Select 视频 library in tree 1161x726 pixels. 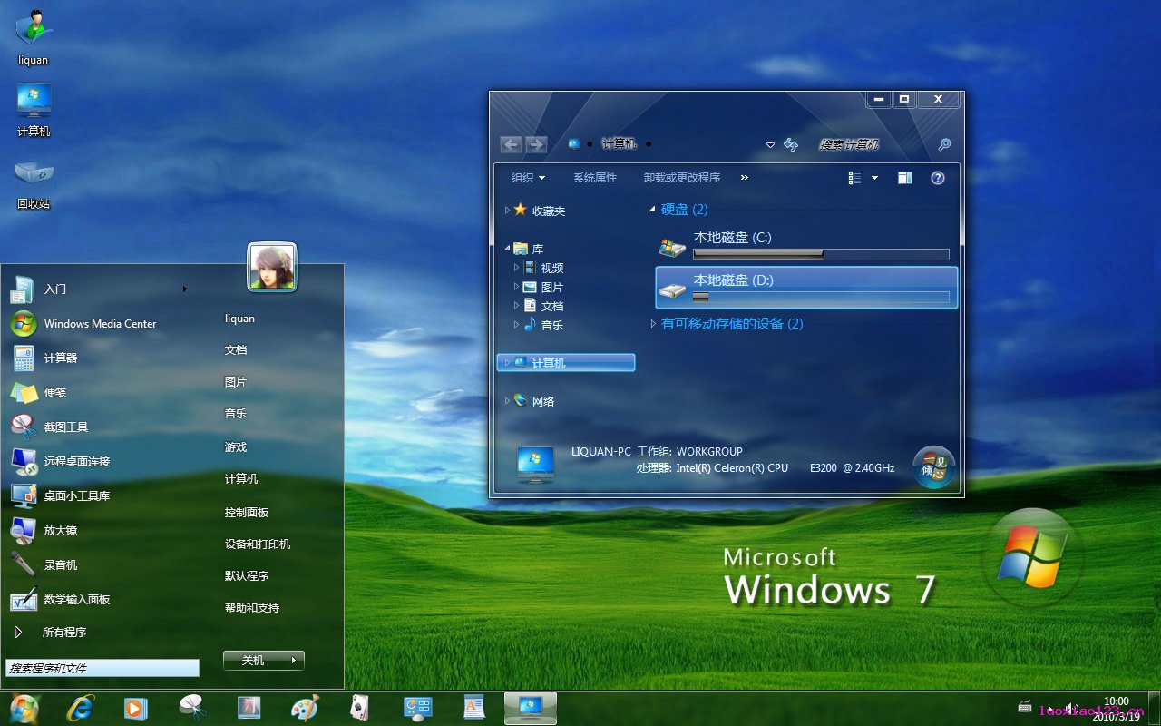coord(552,268)
